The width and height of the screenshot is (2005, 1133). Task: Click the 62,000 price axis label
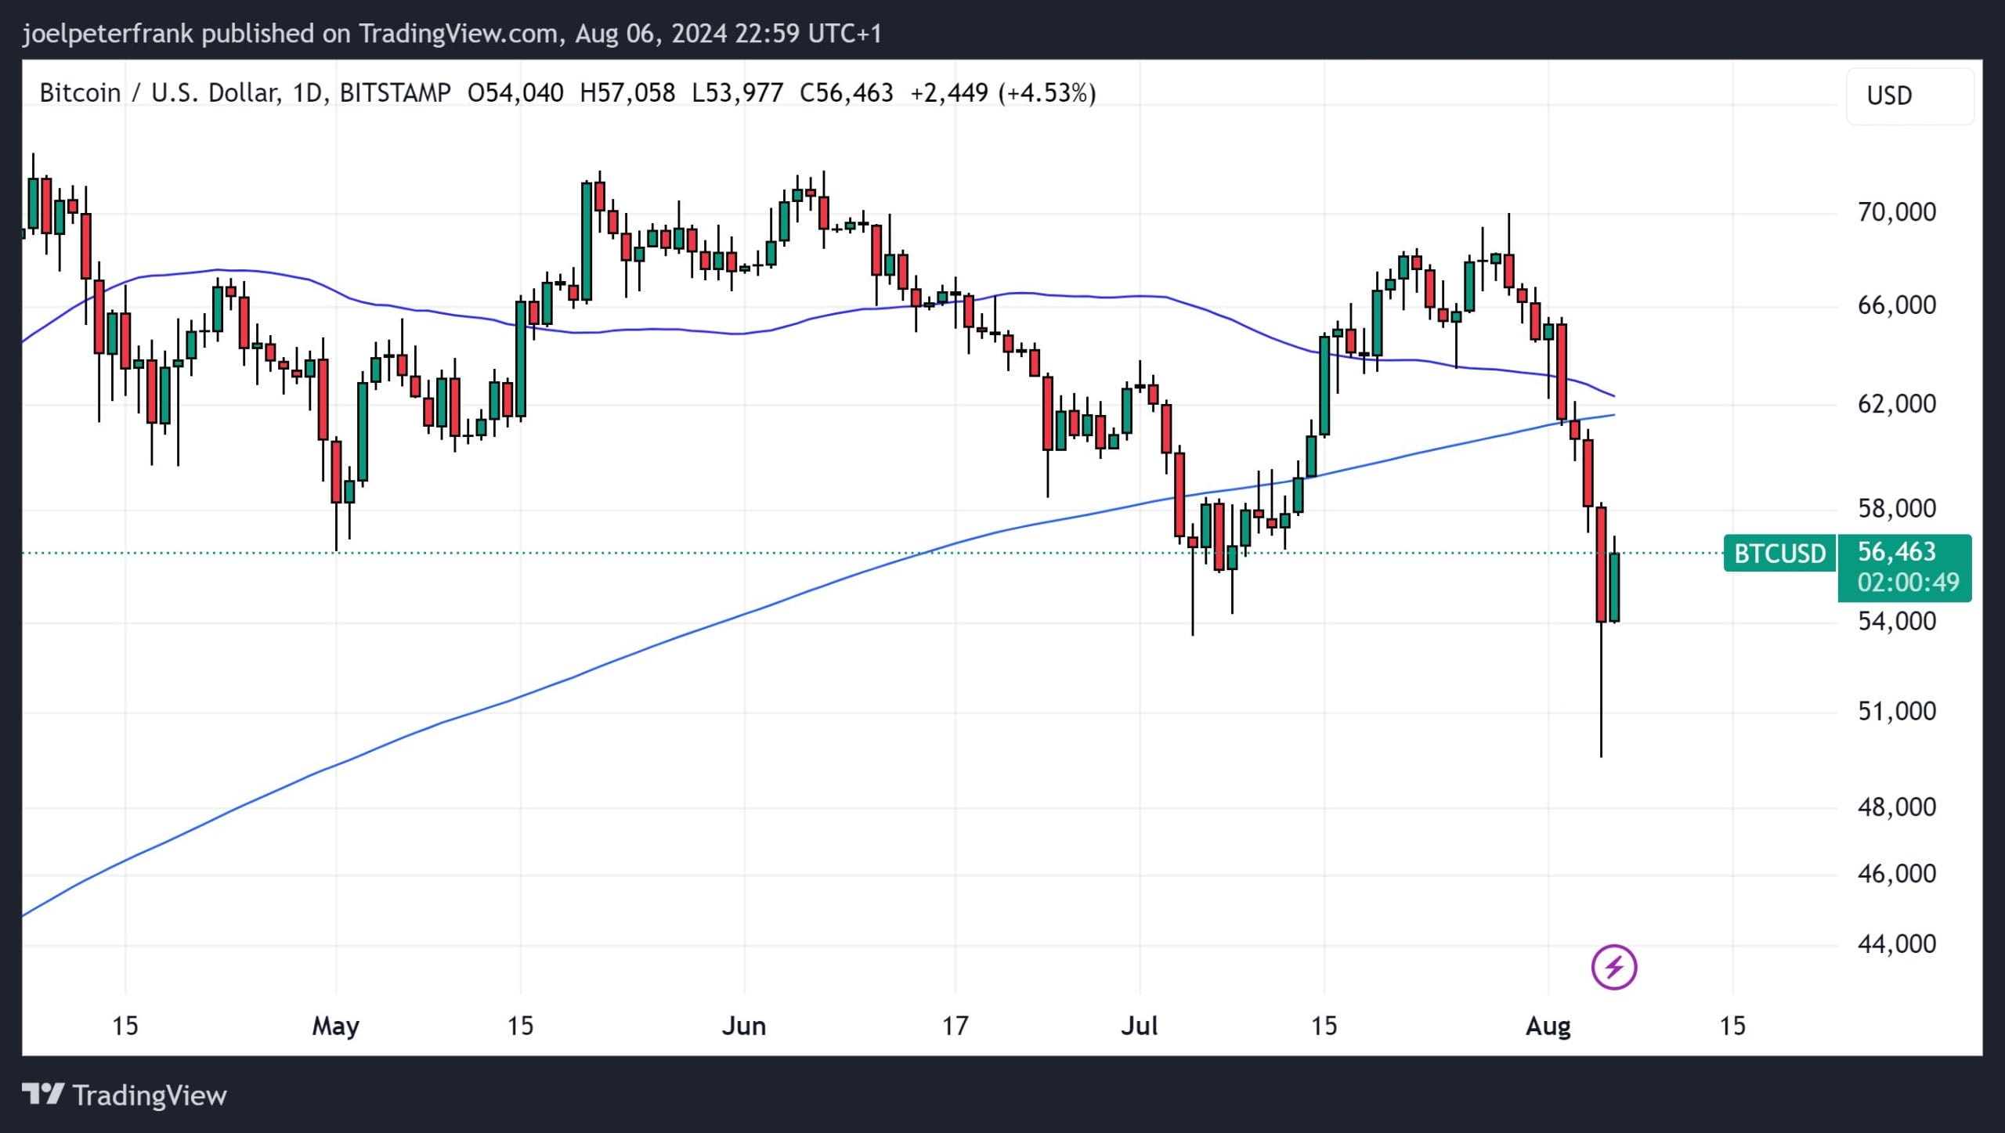pos(1896,404)
